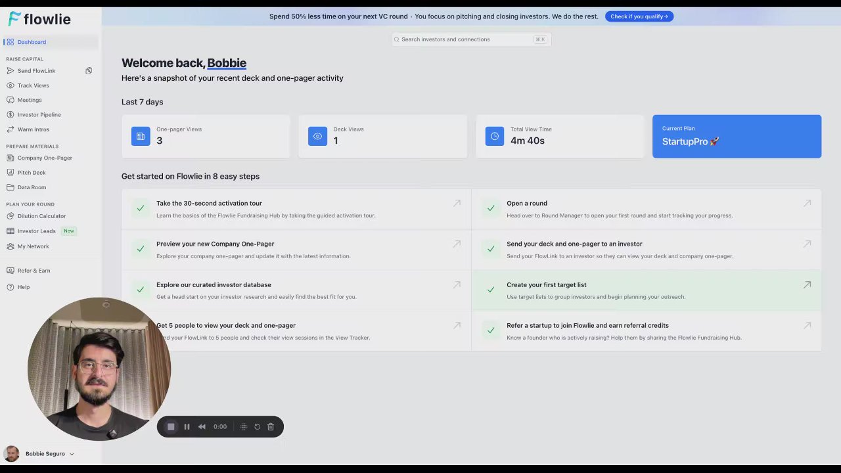The width and height of the screenshot is (841, 473).
Task: Click the New badge on Investor Leads
Action: click(69, 231)
